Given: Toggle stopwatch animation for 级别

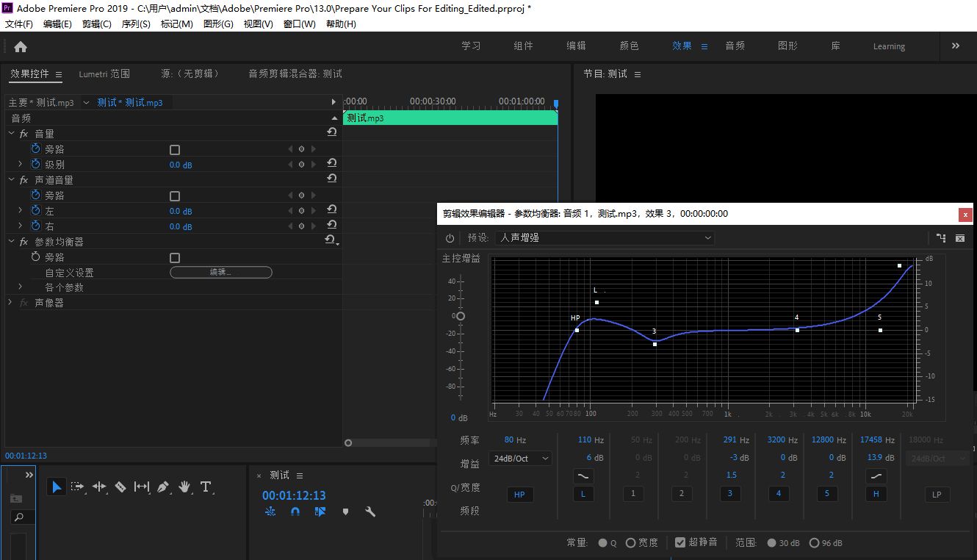Looking at the screenshot, I should click(x=35, y=164).
